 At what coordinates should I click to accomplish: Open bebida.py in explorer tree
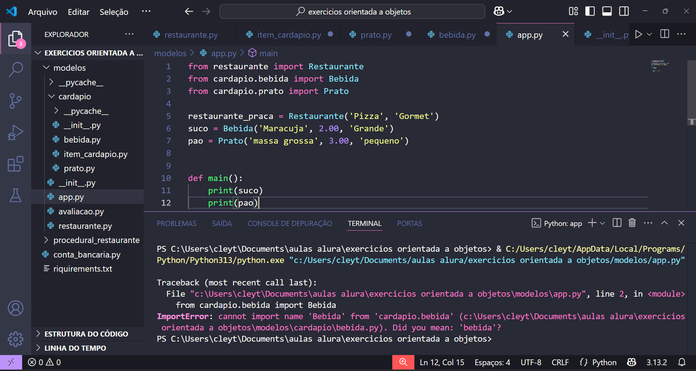click(87, 139)
